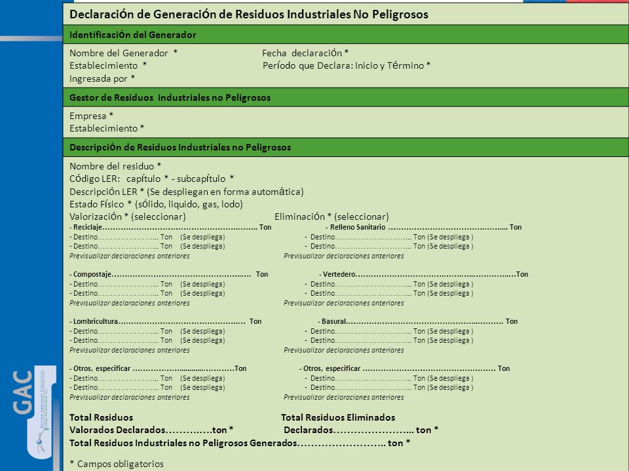Click the 'Fecha declaración' field
The height and width of the screenshot is (471, 629).
click(x=305, y=53)
